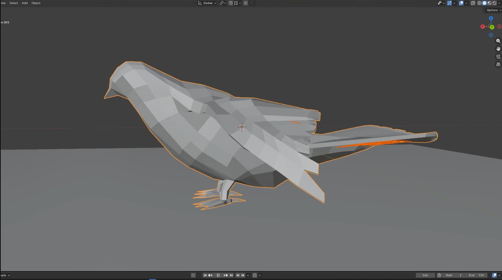
Task: Click the hand pan-view icon
Action: (498, 49)
